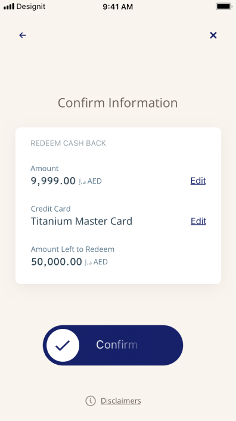Tap the REDEEM CASH BACK header
Viewport: 236px width, 421px height.
(x=68, y=144)
